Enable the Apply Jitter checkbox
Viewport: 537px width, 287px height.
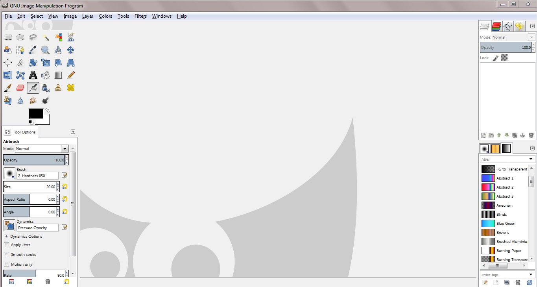point(6,245)
